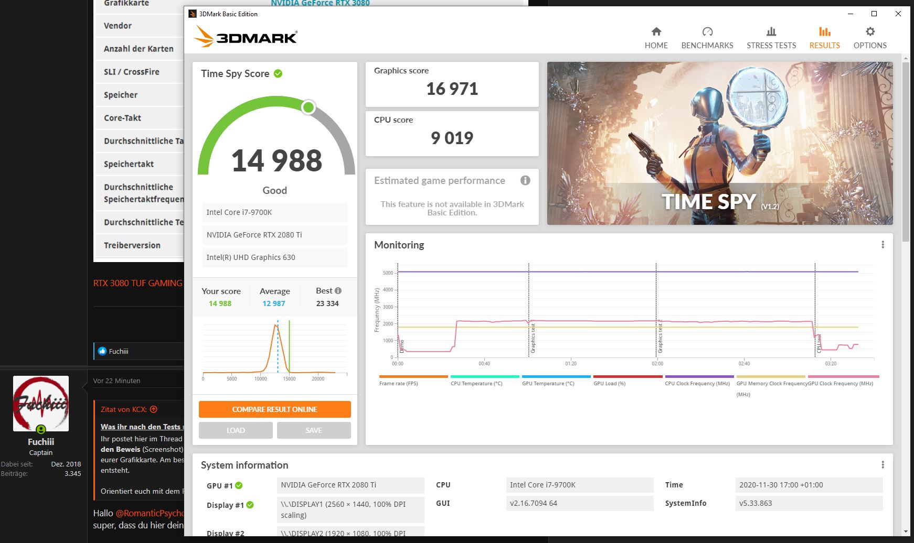Screen dimensions: 914x543
Task: Click info icon next to Best score
Action: tap(338, 291)
